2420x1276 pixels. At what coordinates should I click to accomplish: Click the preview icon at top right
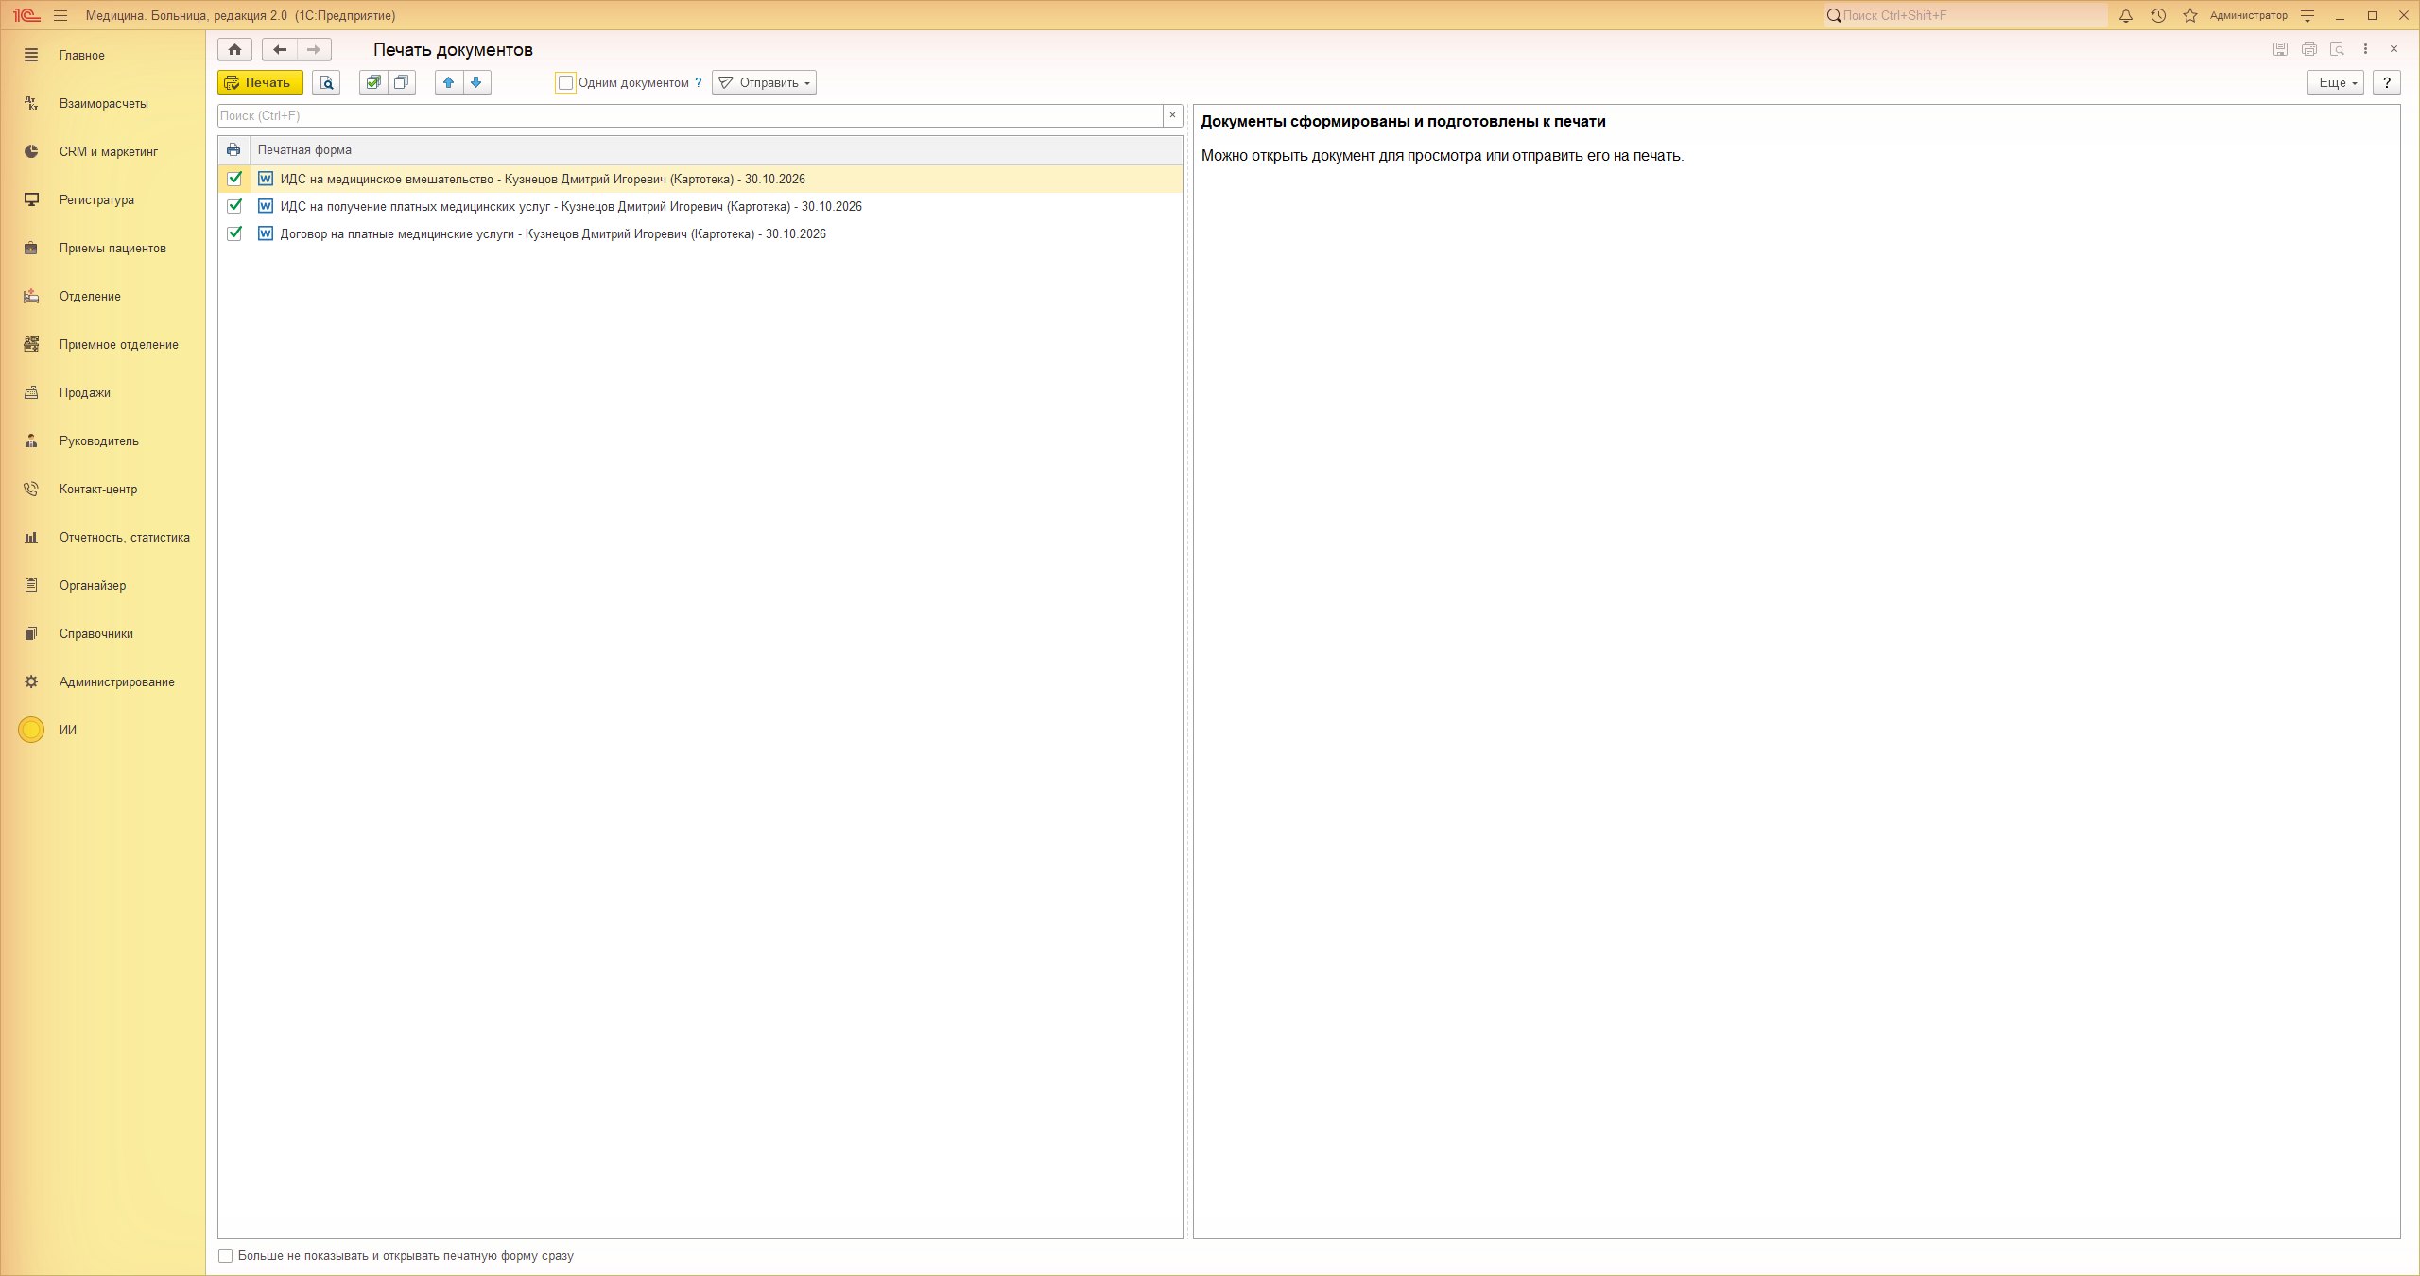tap(2338, 49)
